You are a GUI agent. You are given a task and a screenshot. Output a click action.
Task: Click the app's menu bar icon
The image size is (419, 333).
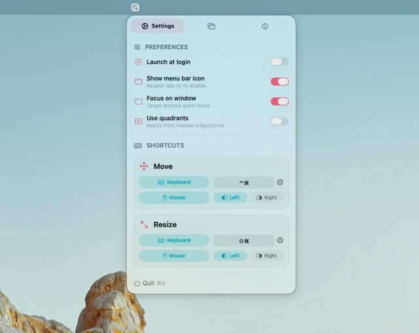(x=136, y=7)
